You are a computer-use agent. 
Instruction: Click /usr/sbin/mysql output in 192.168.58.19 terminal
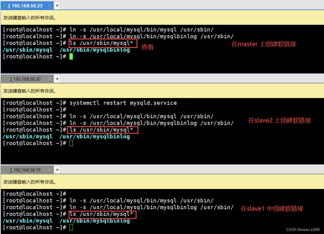pos(27,221)
